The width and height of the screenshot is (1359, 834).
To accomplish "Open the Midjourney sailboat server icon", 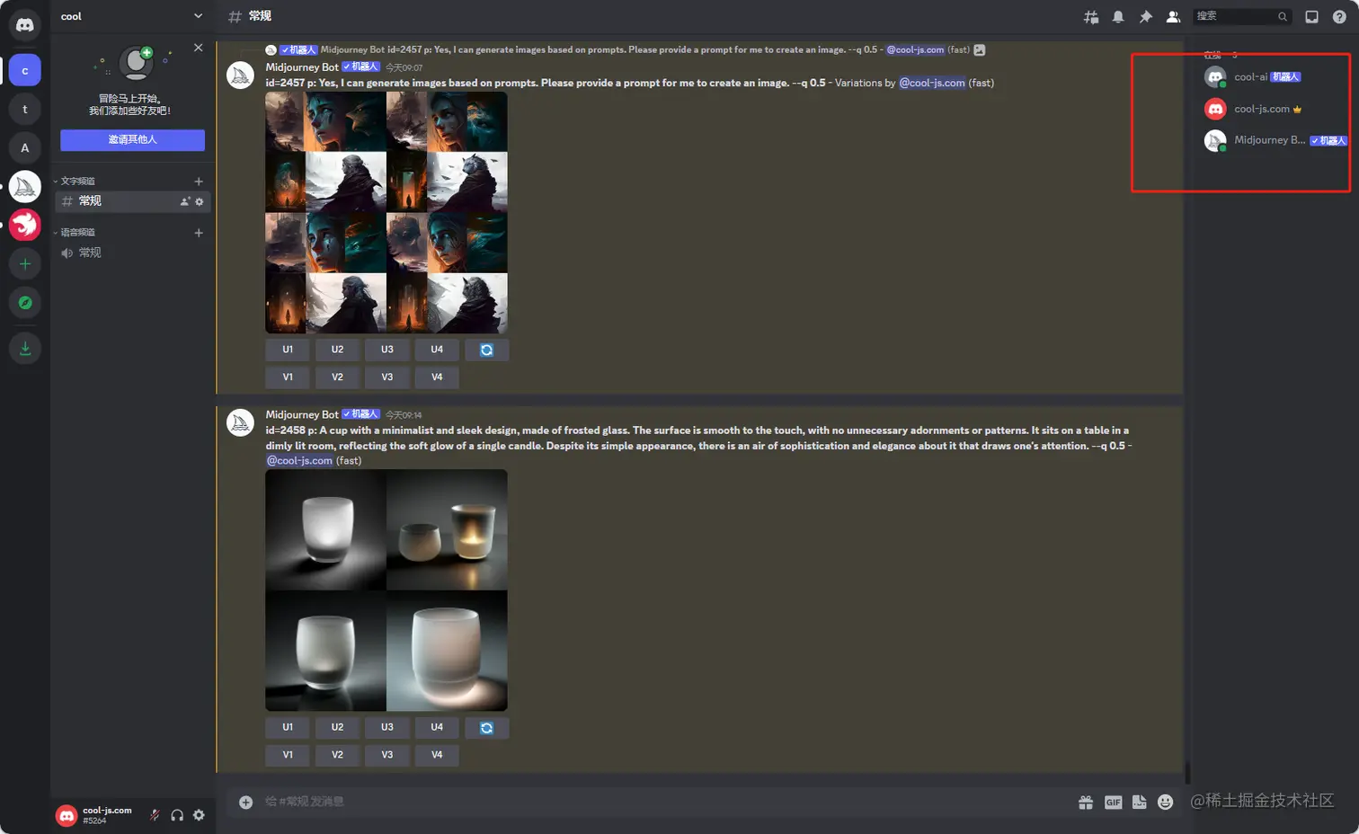I will pos(25,186).
